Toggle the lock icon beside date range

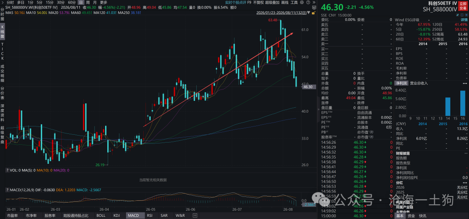coord(313,13)
